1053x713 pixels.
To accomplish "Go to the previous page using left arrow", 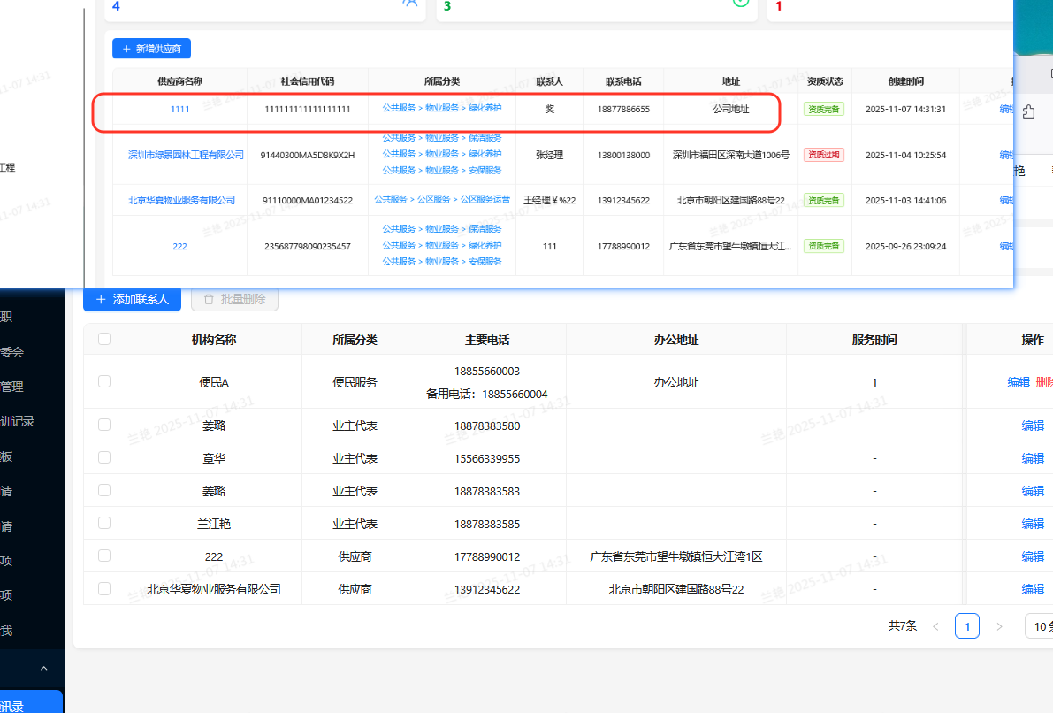I will click(935, 626).
